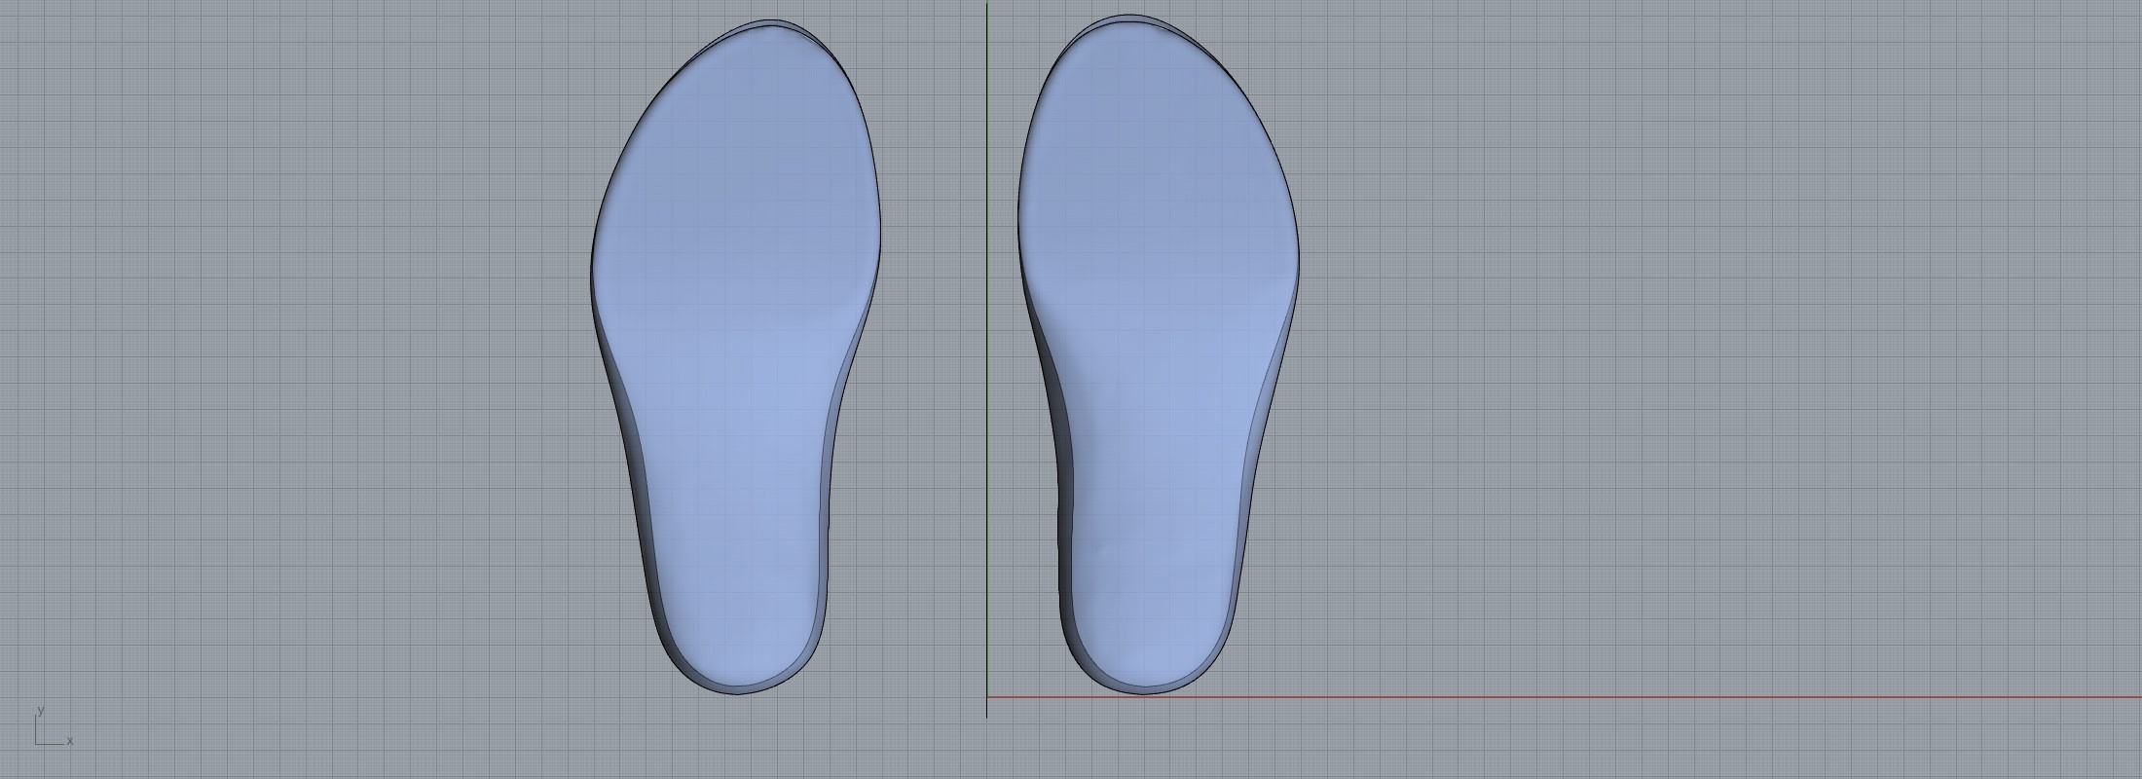Click the y label on the axes icon
The width and height of the screenshot is (2142, 779).
(x=40, y=711)
